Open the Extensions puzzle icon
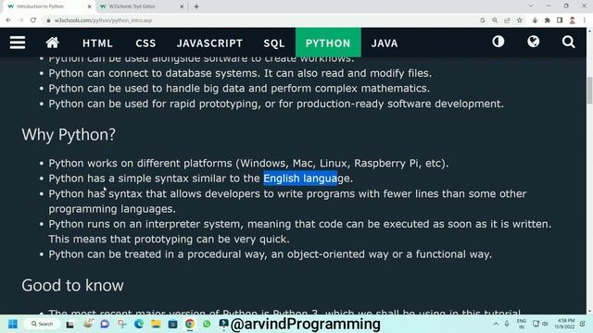Viewport: 593px width, 333px height. (548, 20)
